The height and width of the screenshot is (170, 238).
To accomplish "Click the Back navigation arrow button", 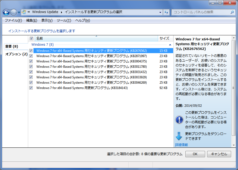I will point(6,12).
